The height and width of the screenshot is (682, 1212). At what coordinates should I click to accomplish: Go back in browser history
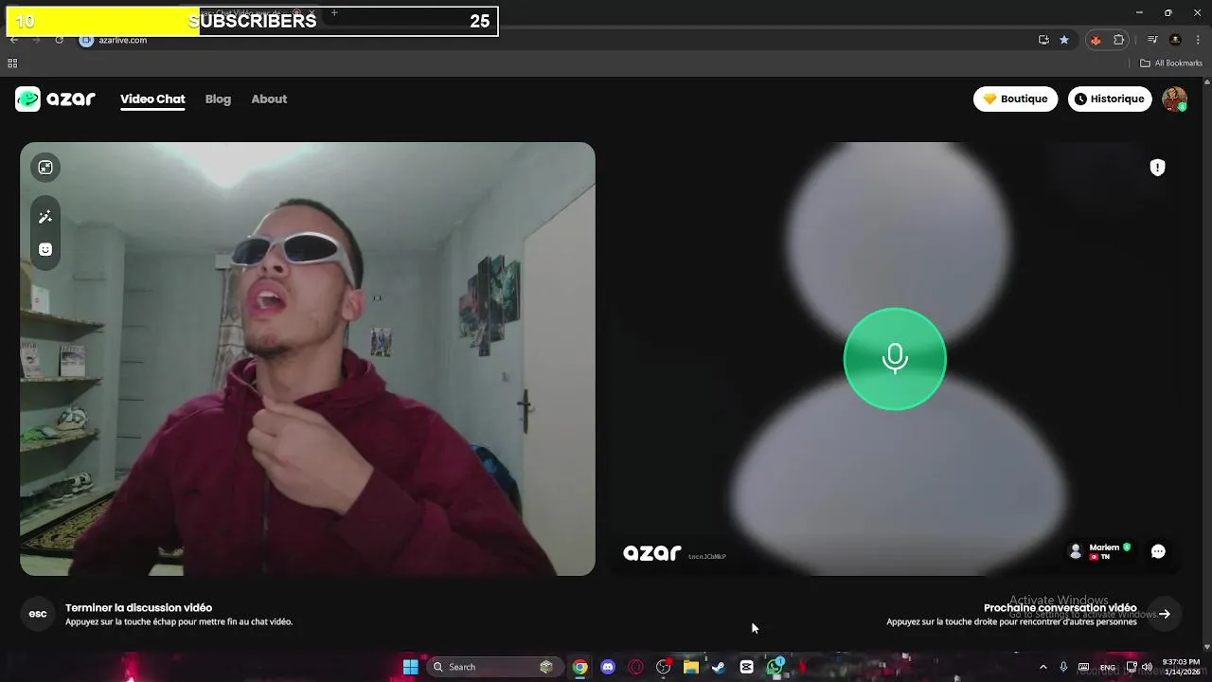tap(14, 40)
